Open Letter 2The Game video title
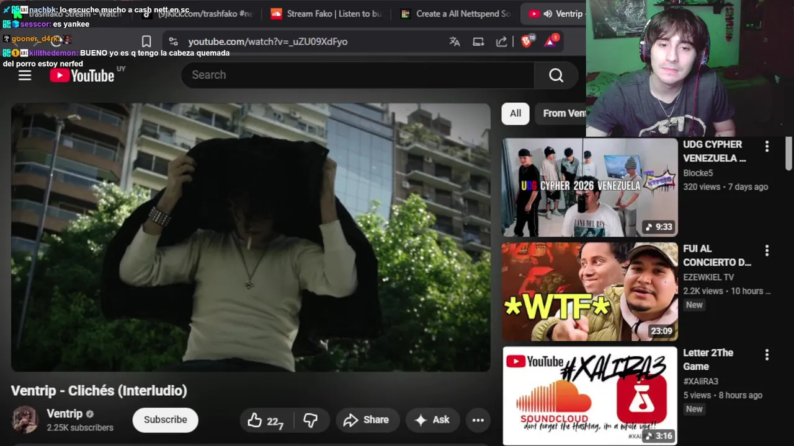Screen dimensions: 794x446 coord(708,359)
